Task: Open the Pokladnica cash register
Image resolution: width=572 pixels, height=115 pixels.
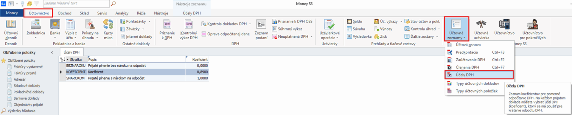Action: (36, 29)
